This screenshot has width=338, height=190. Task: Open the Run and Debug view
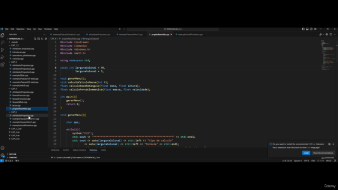[x=3, y=58]
